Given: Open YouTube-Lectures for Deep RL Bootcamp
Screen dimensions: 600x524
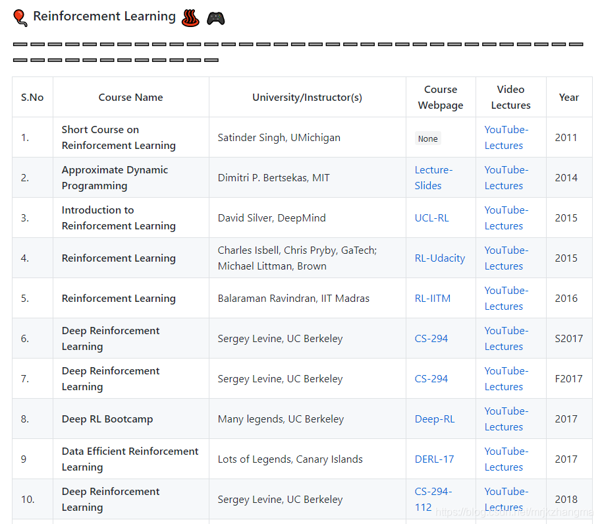Looking at the screenshot, I should tap(506, 419).
